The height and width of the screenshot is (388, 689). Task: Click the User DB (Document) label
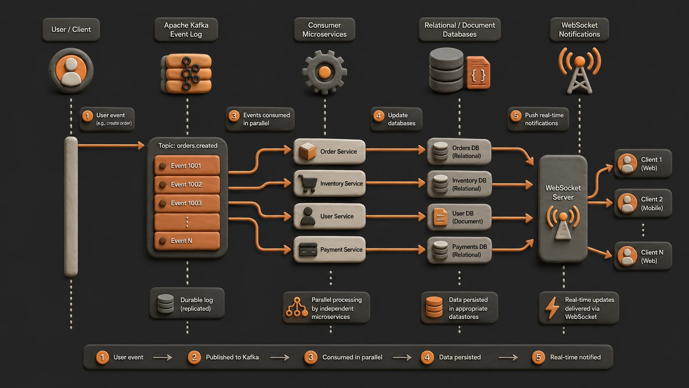(467, 217)
